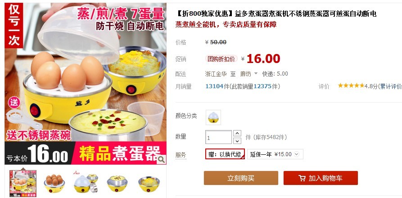The image size is (402, 198).
Task: Select the first promotional thumbnail
Action: (23, 184)
